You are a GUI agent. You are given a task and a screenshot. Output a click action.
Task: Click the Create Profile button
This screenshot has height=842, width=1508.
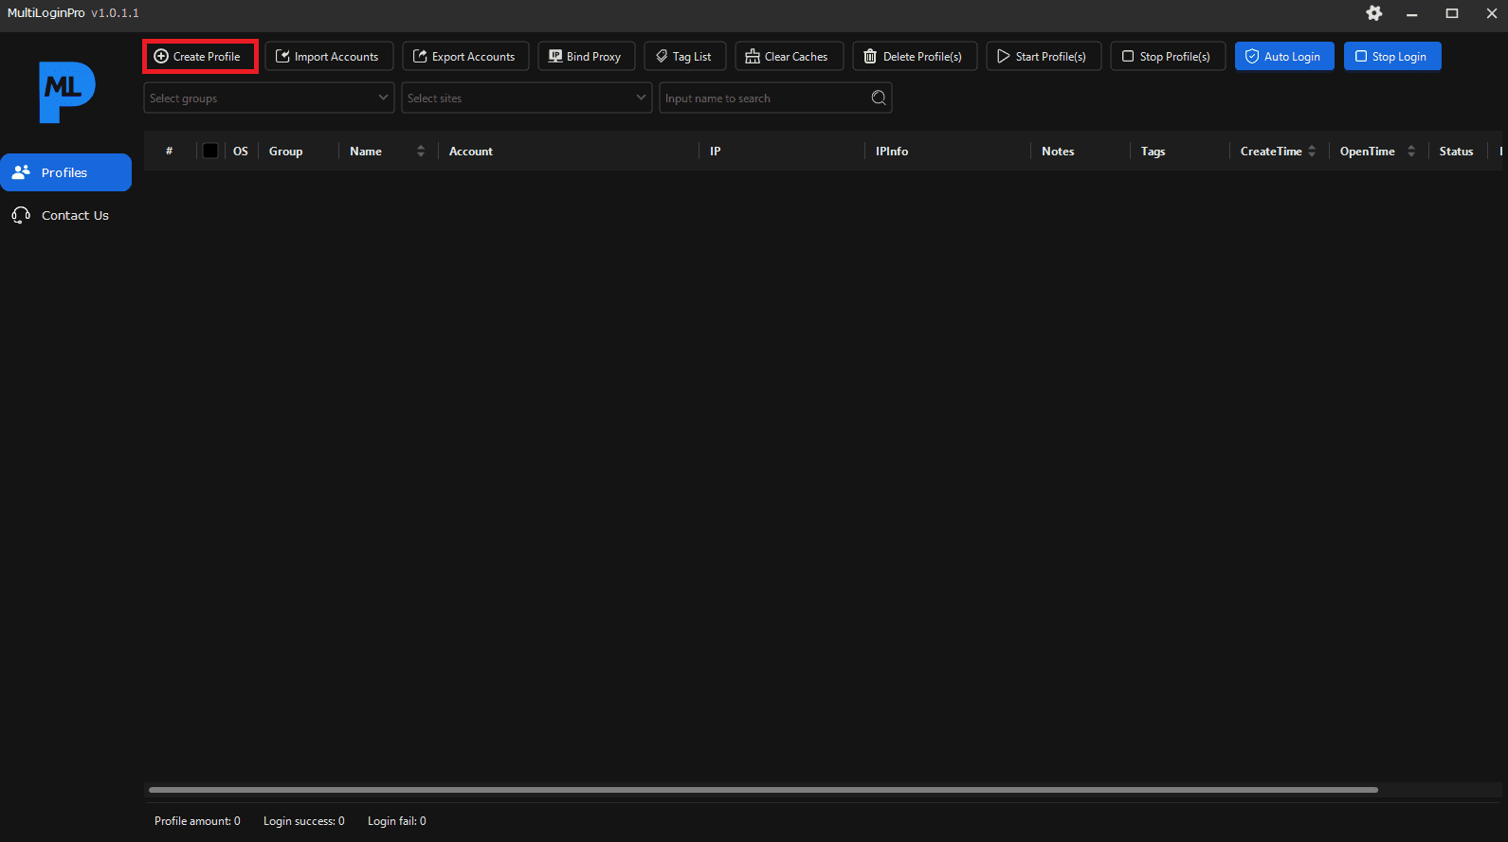[x=200, y=56]
